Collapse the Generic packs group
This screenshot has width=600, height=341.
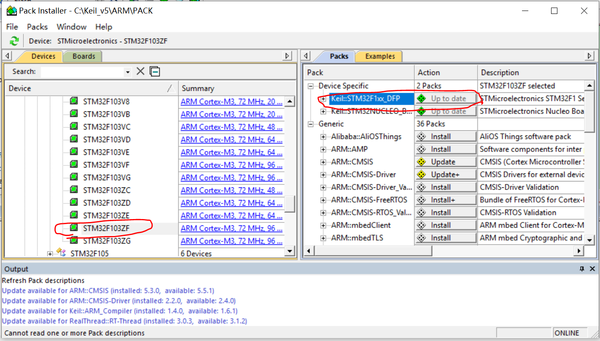tap(311, 124)
